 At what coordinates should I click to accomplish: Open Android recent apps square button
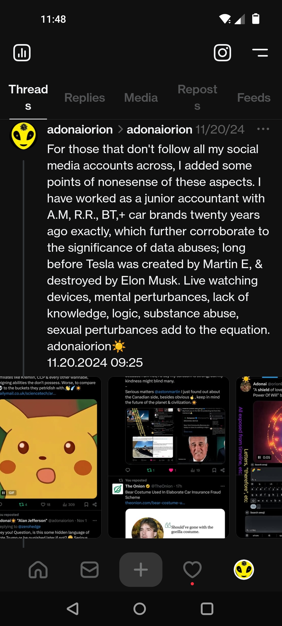point(207,609)
